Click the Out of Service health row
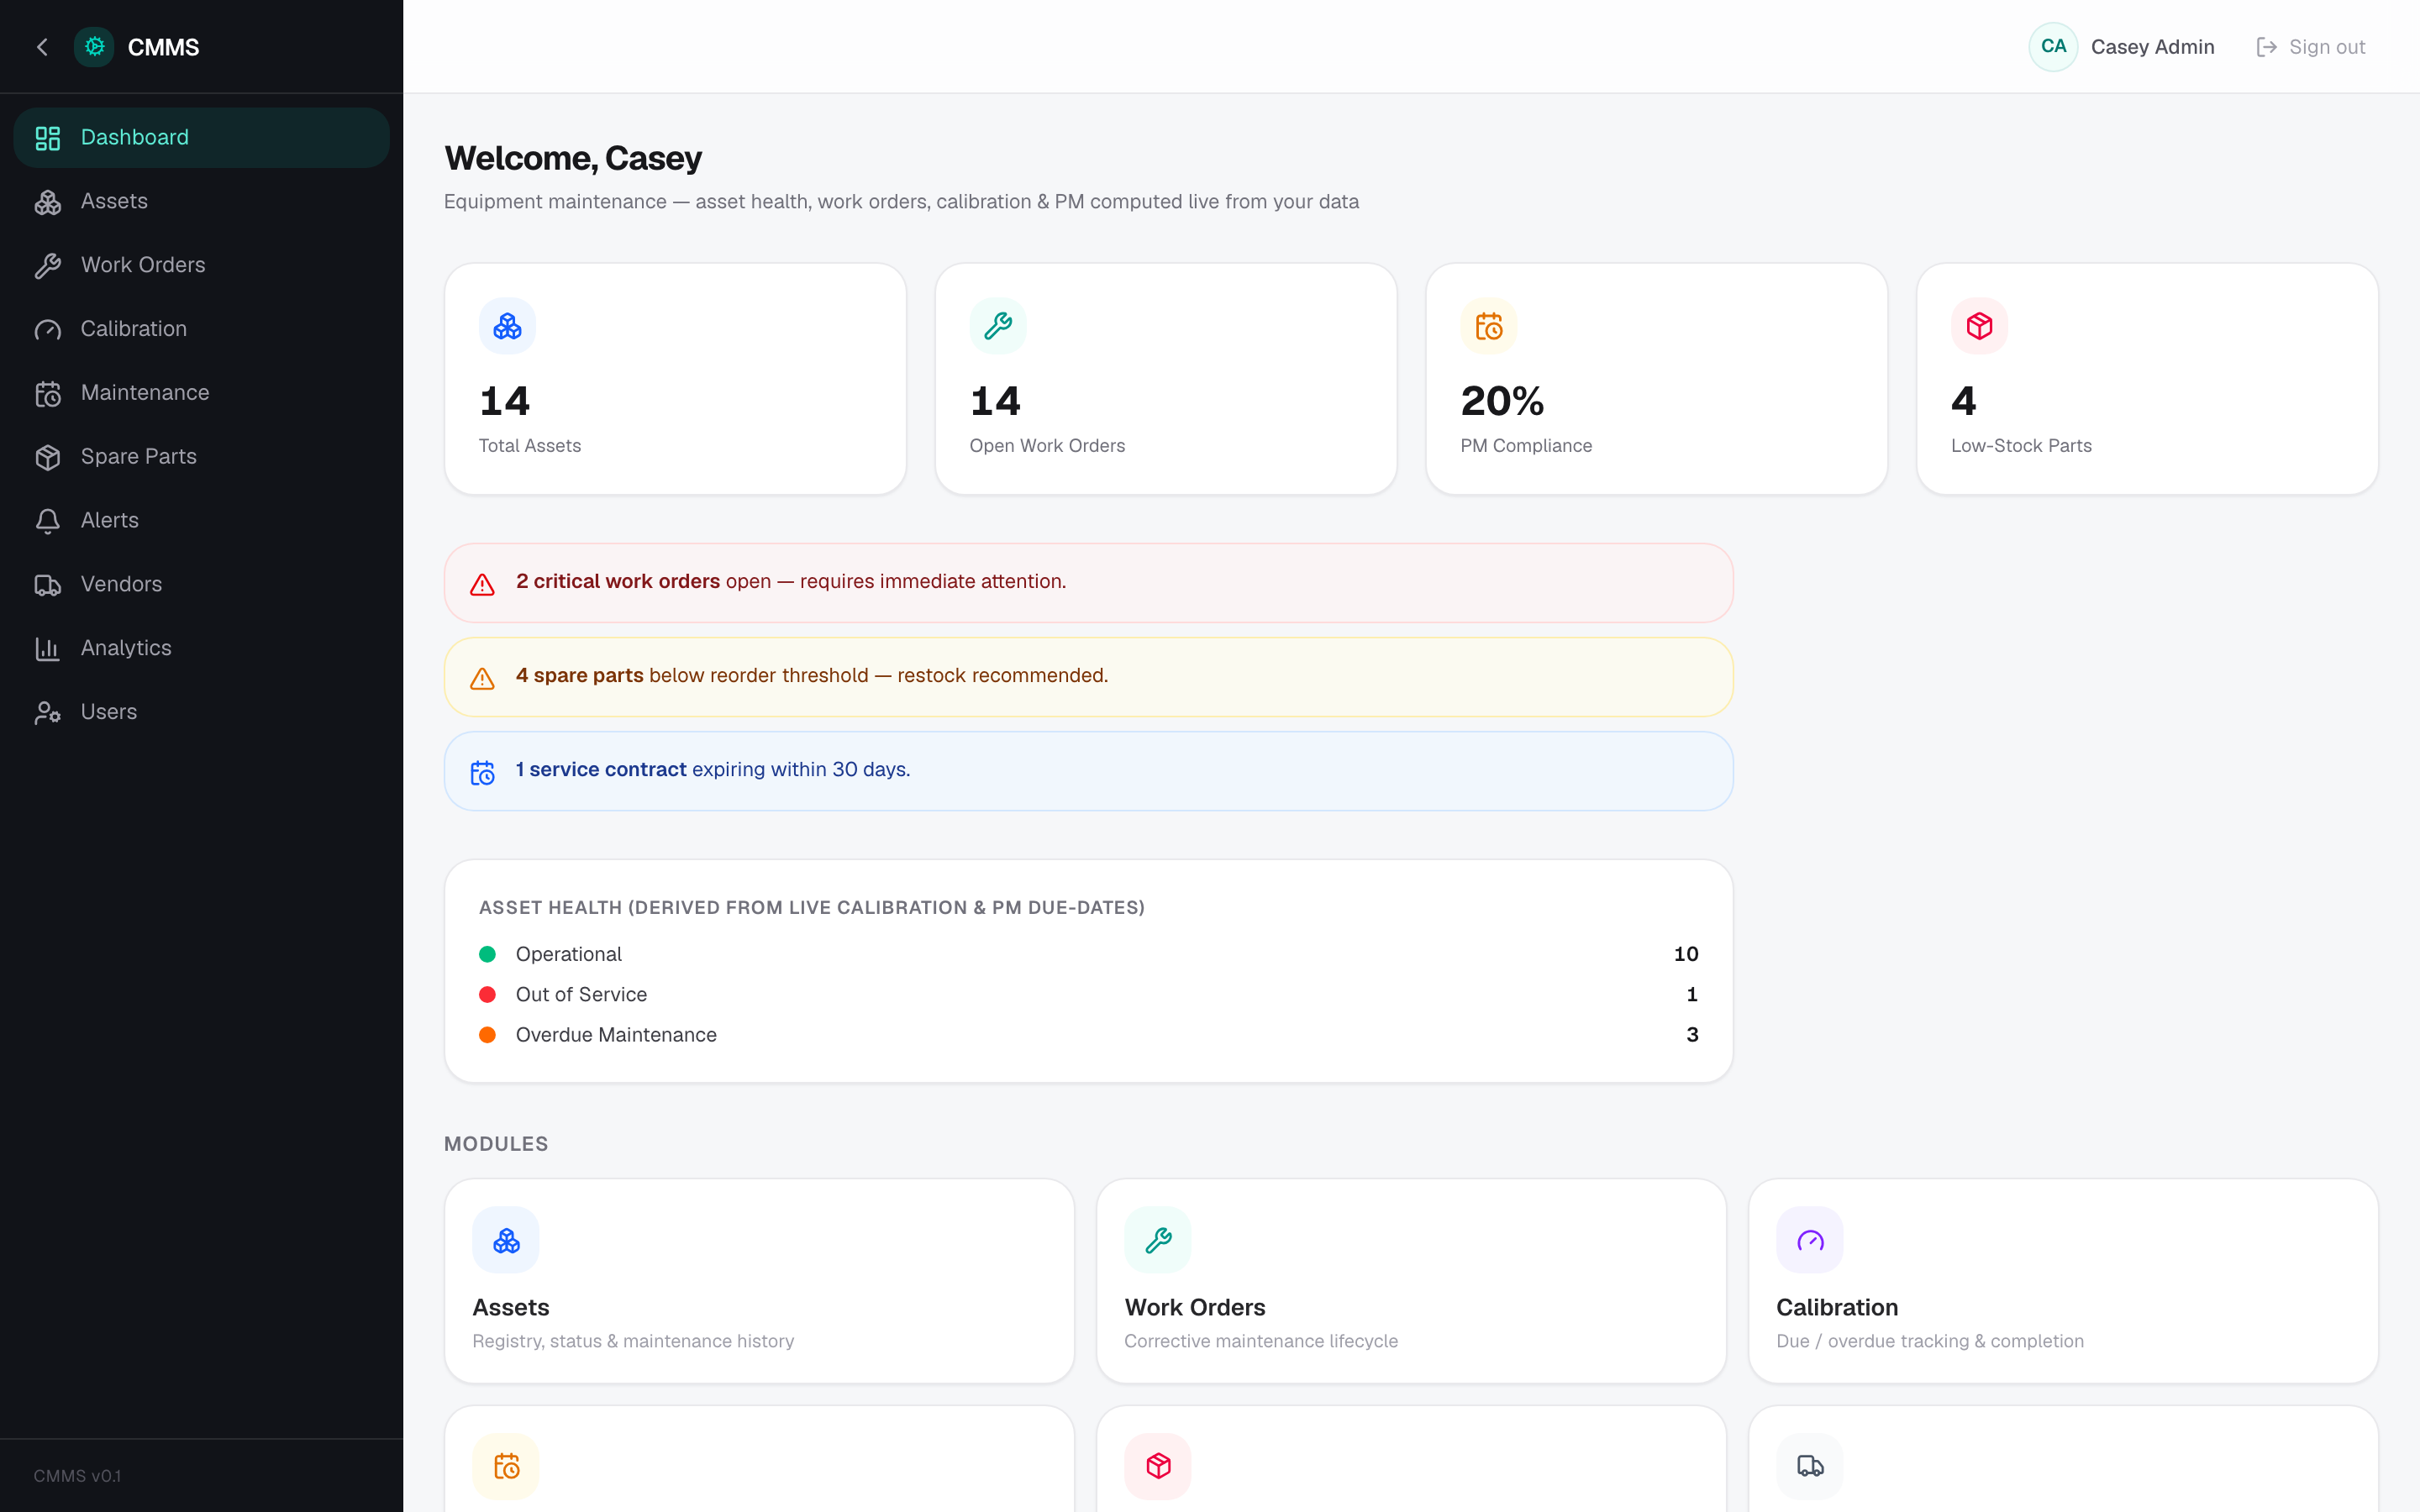Viewport: 2420px width, 1512px height. click(1088, 994)
